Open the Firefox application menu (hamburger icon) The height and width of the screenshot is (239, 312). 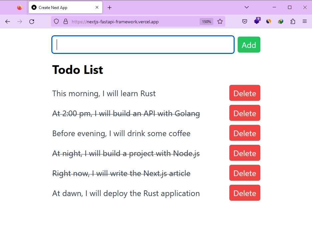tap(305, 21)
